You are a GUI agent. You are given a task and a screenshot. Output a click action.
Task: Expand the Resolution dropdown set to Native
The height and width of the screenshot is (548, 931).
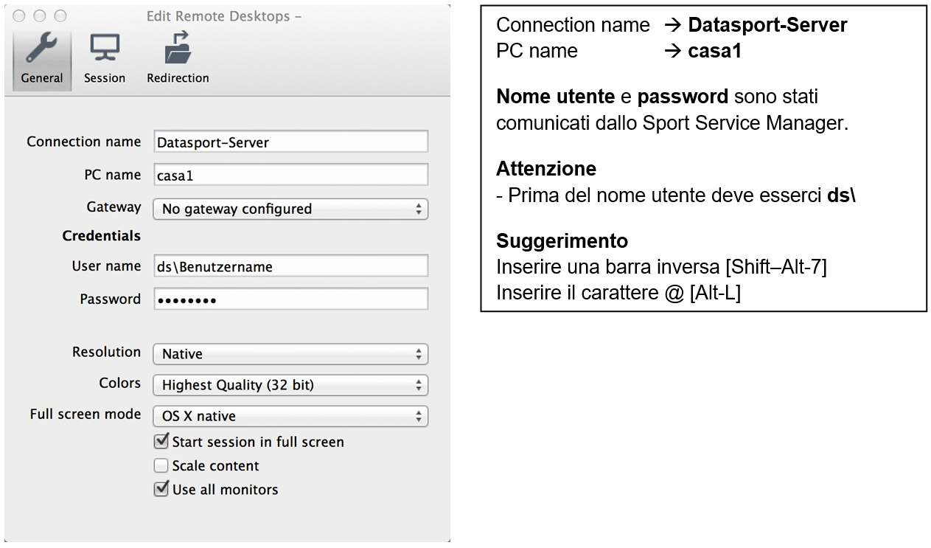click(290, 354)
